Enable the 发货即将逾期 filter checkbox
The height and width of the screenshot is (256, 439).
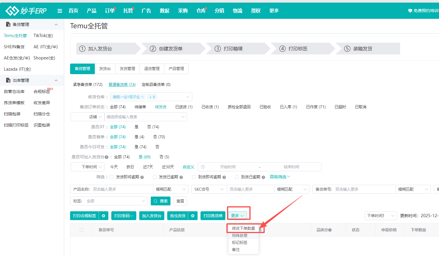pyautogui.click(x=112, y=177)
